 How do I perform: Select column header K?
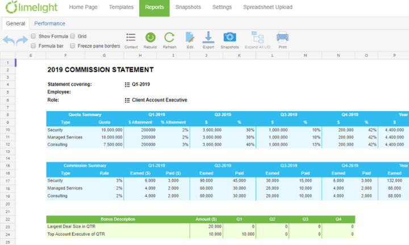point(239,56)
